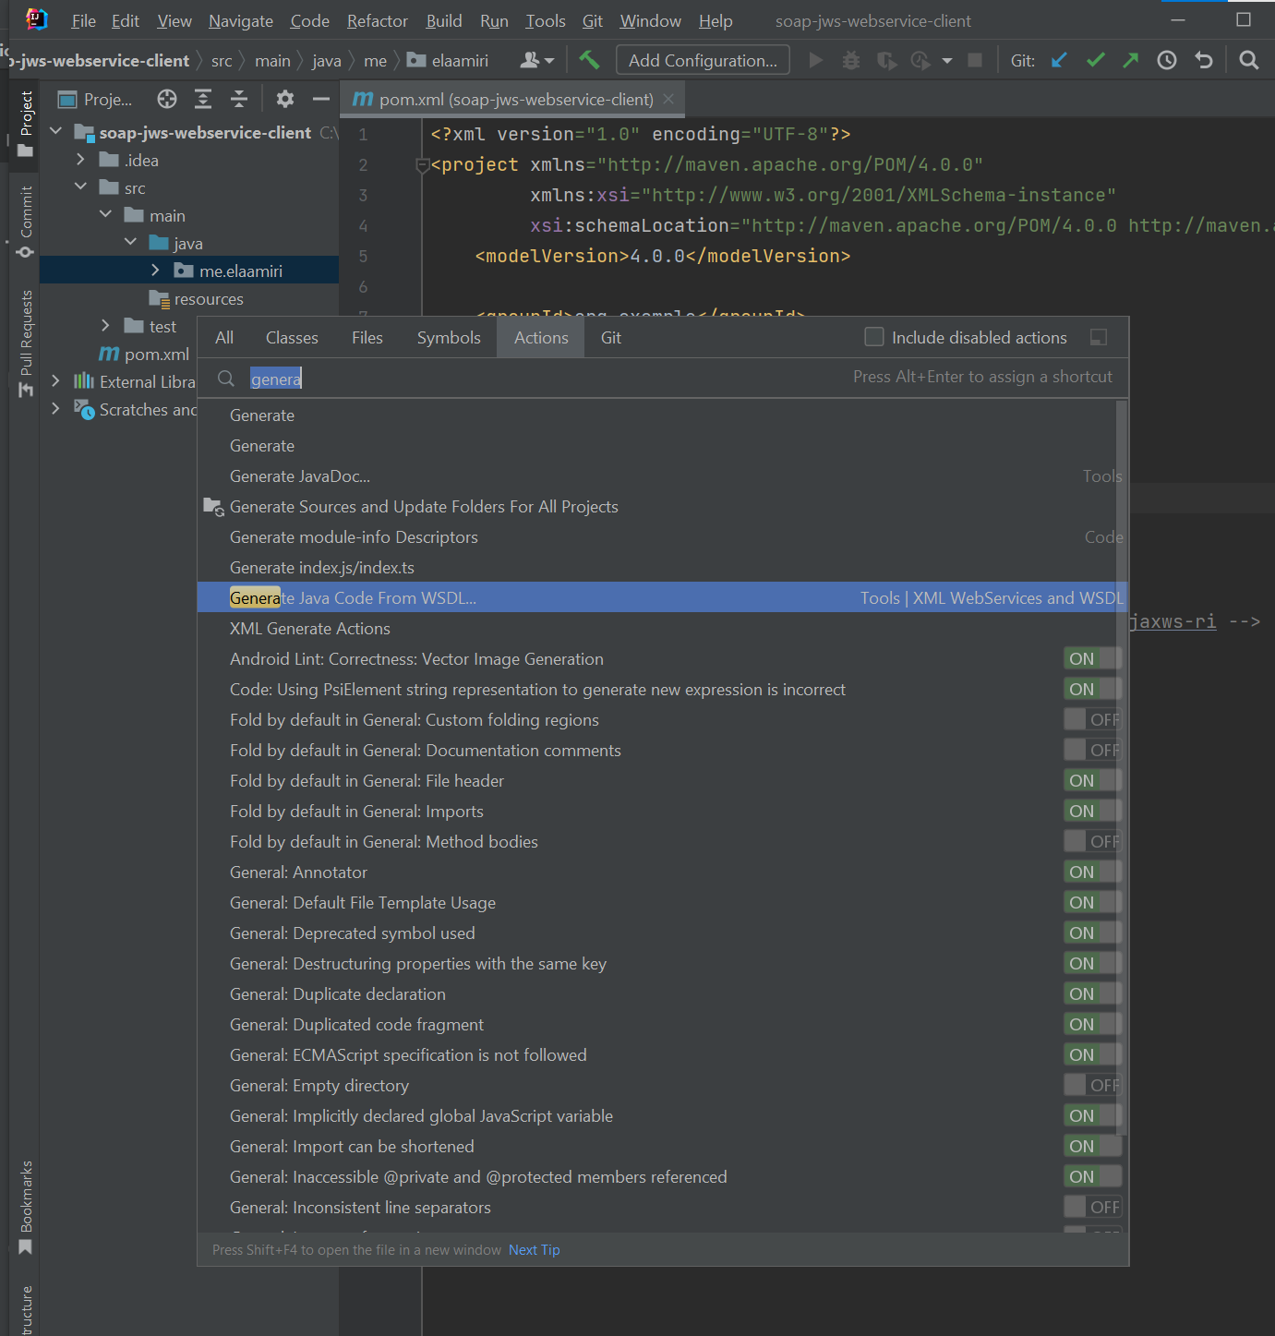Open the Bookmarks sidebar tool window
The height and width of the screenshot is (1336, 1275).
tap(25, 1208)
